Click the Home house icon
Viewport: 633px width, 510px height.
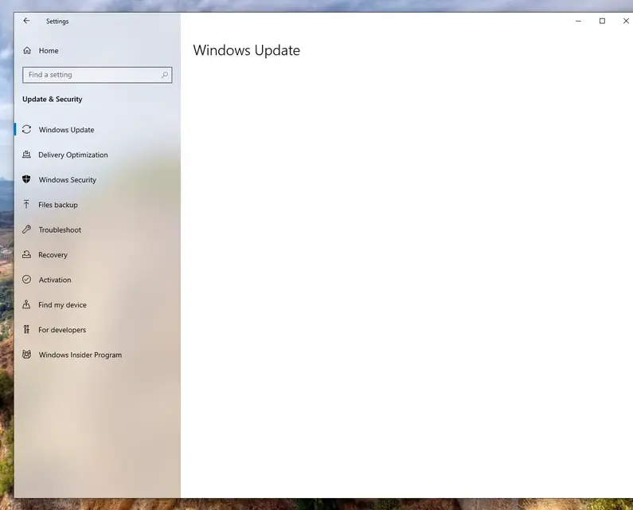click(x=27, y=50)
